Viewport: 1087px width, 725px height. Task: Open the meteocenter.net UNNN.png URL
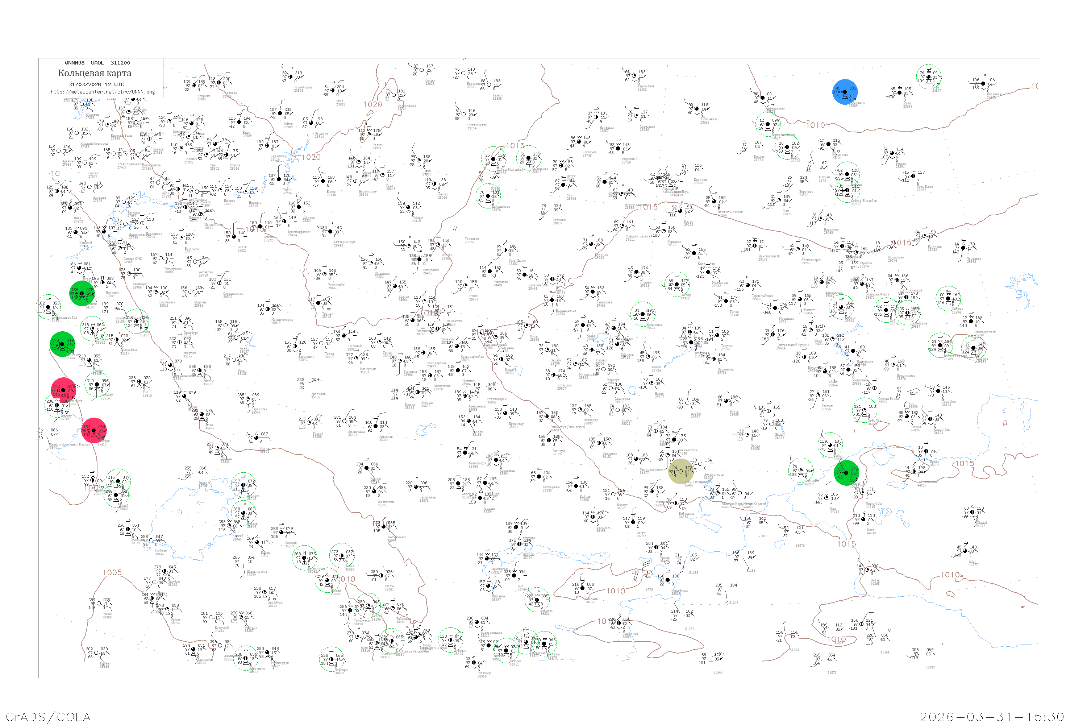103,92
